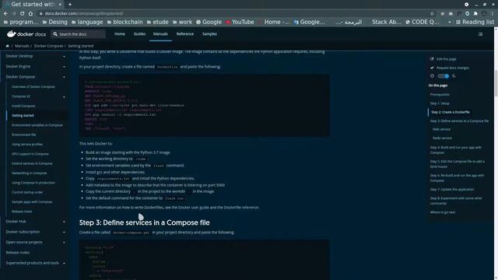Open Install Compose in sidebar
The width and height of the screenshot is (498, 280).
pos(23,106)
